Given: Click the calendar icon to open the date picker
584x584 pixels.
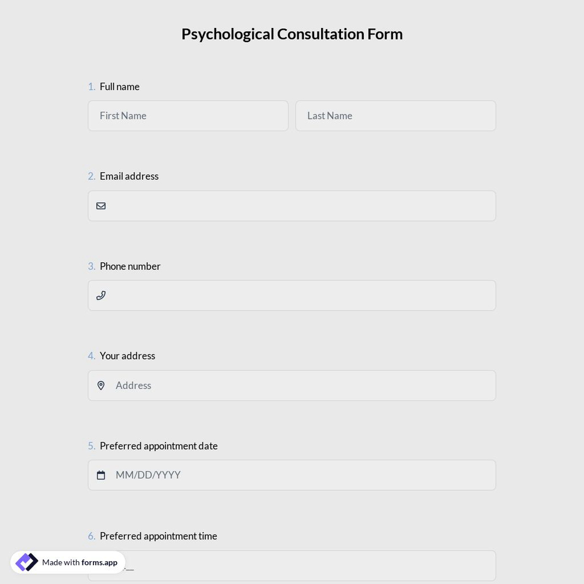Looking at the screenshot, I should click(x=101, y=475).
